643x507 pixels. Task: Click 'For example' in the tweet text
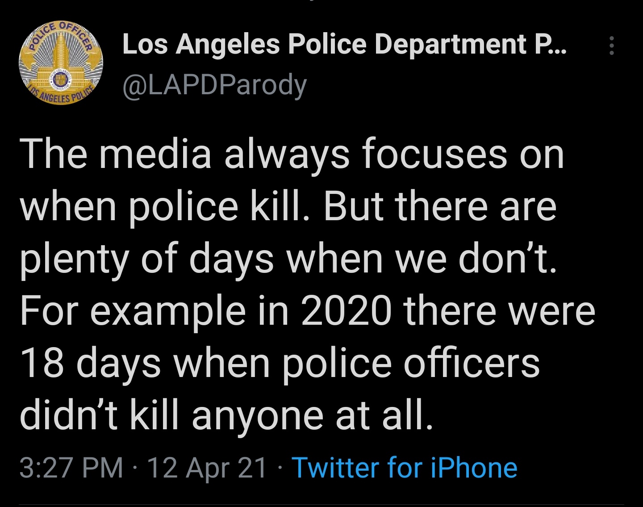(x=133, y=311)
